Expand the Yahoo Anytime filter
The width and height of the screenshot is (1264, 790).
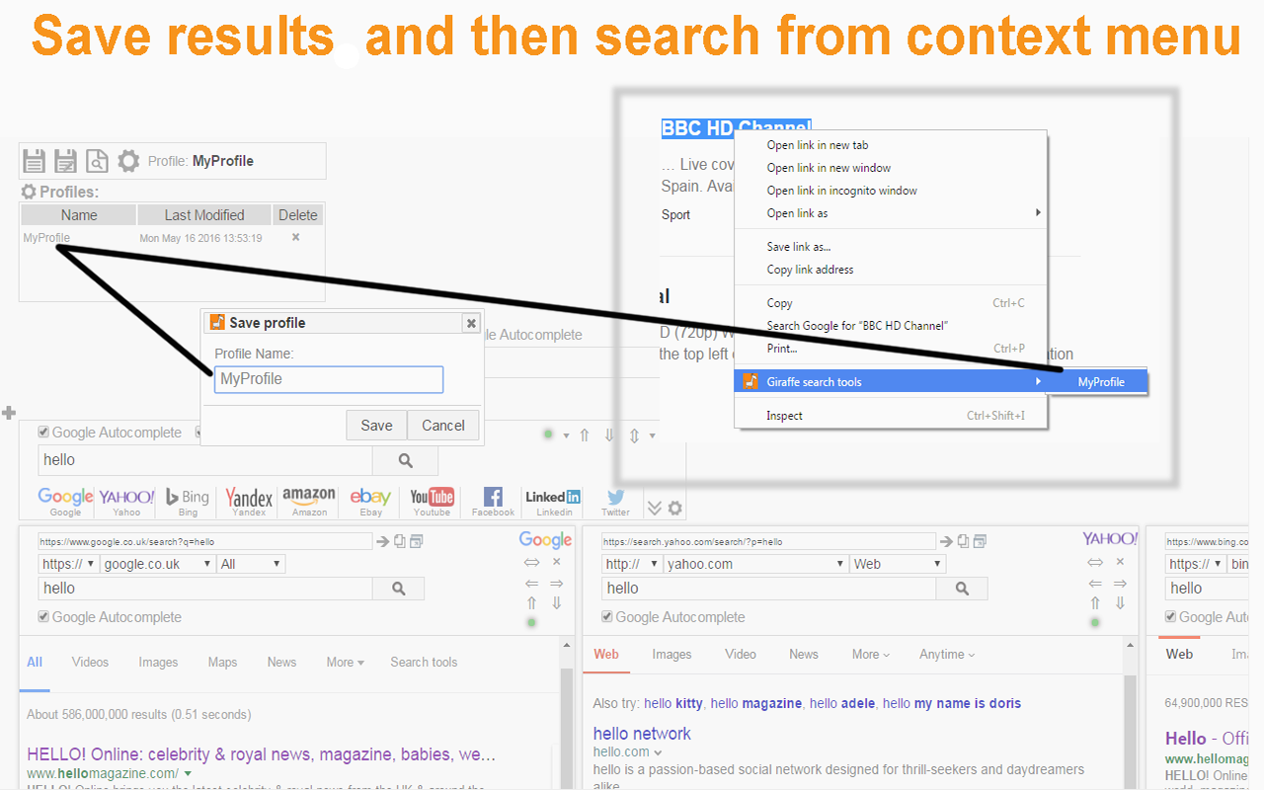pyautogui.click(x=947, y=655)
